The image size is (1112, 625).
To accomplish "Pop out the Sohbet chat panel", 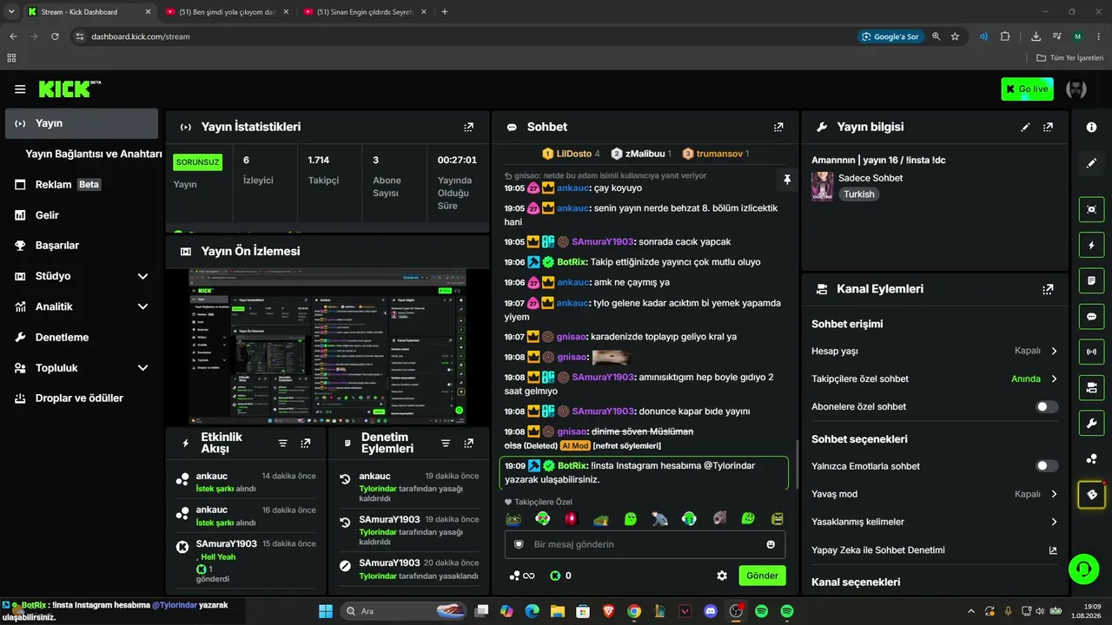I will tap(778, 127).
